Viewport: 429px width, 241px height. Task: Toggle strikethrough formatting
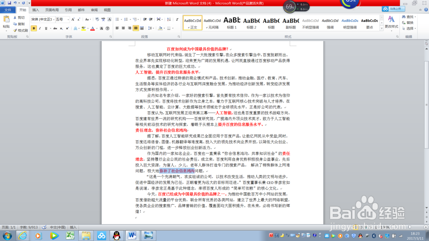point(55,28)
